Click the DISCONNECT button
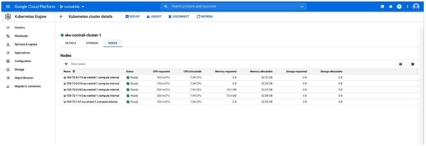Screen dimensions: 426x146 (179, 17)
